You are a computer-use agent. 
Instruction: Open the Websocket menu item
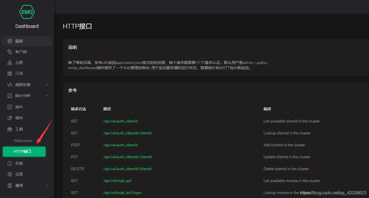pyautogui.click(x=23, y=141)
